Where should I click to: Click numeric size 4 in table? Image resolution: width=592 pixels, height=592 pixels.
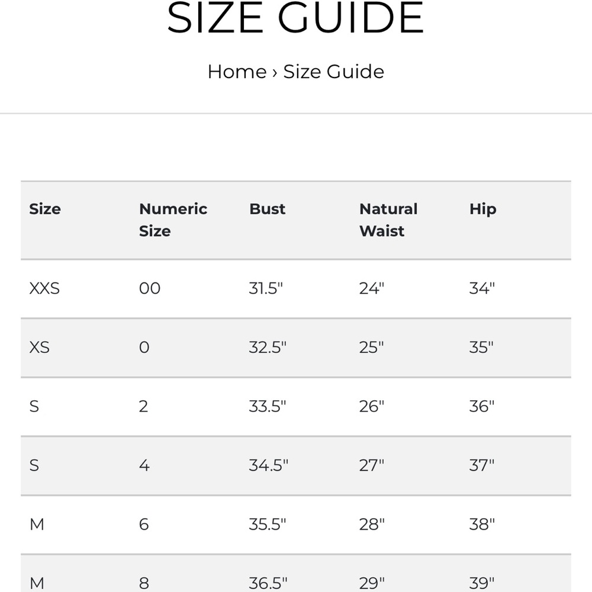click(144, 465)
